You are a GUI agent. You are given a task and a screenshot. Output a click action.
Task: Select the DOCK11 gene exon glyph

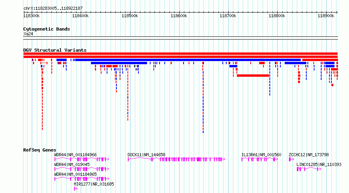pyautogui.click(x=176, y=159)
